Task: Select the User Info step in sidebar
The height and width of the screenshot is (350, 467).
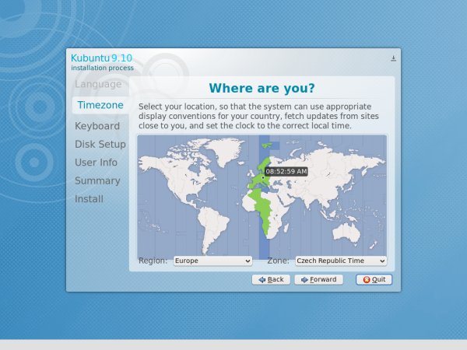Action: 96,163
